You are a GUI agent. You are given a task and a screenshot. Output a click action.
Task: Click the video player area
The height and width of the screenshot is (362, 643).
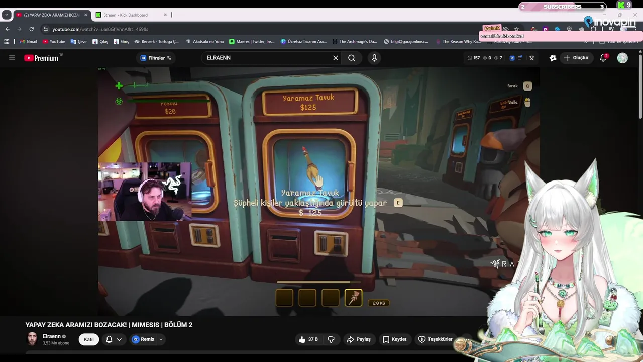click(318, 192)
